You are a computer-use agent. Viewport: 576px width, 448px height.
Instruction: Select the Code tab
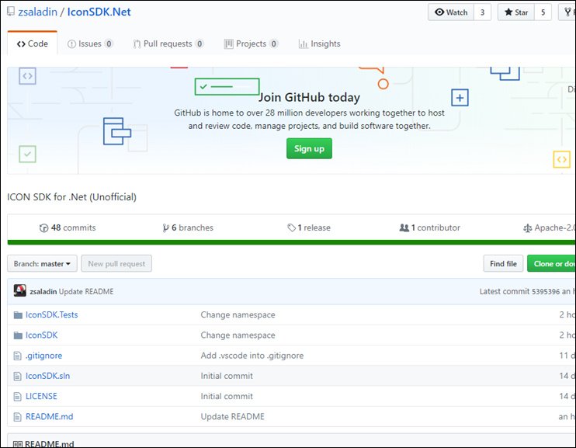[33, 43]
